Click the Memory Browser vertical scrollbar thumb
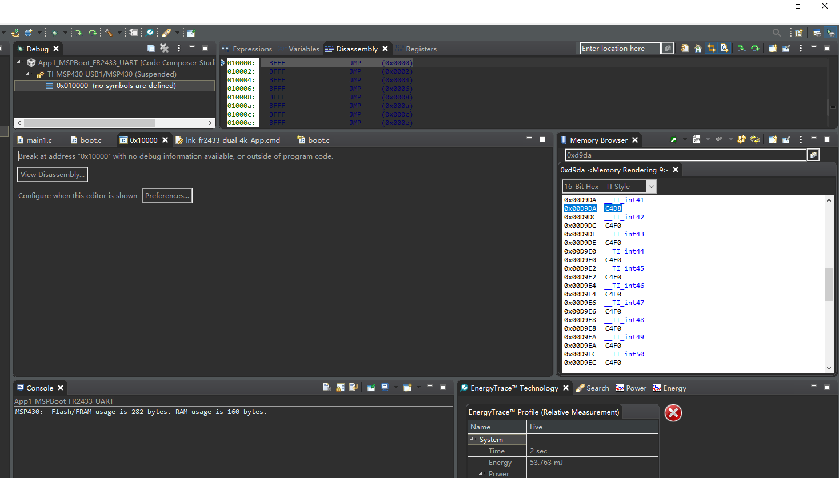This screenshot has height=478, width=839. click(x=829, y=284)
